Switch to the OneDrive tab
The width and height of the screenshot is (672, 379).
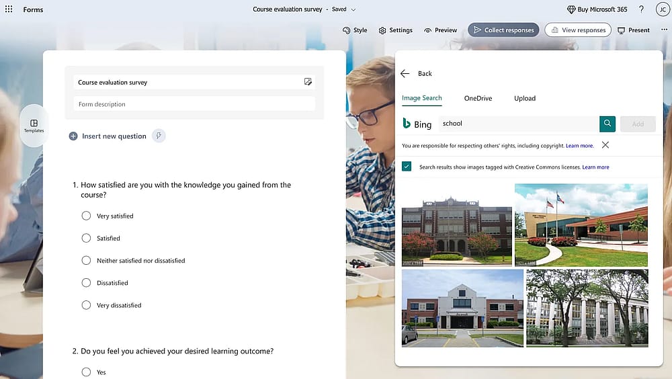point(478,98)
